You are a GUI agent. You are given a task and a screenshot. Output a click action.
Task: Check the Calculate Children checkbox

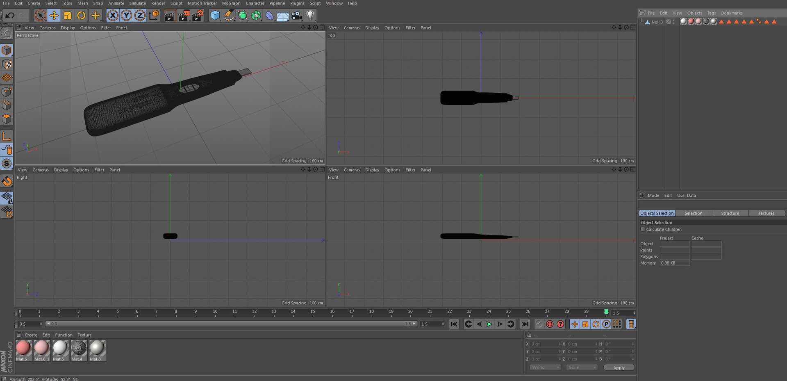point(643,229)
